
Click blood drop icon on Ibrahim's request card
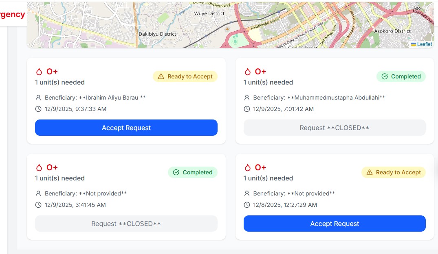click(x=39, y=72)
